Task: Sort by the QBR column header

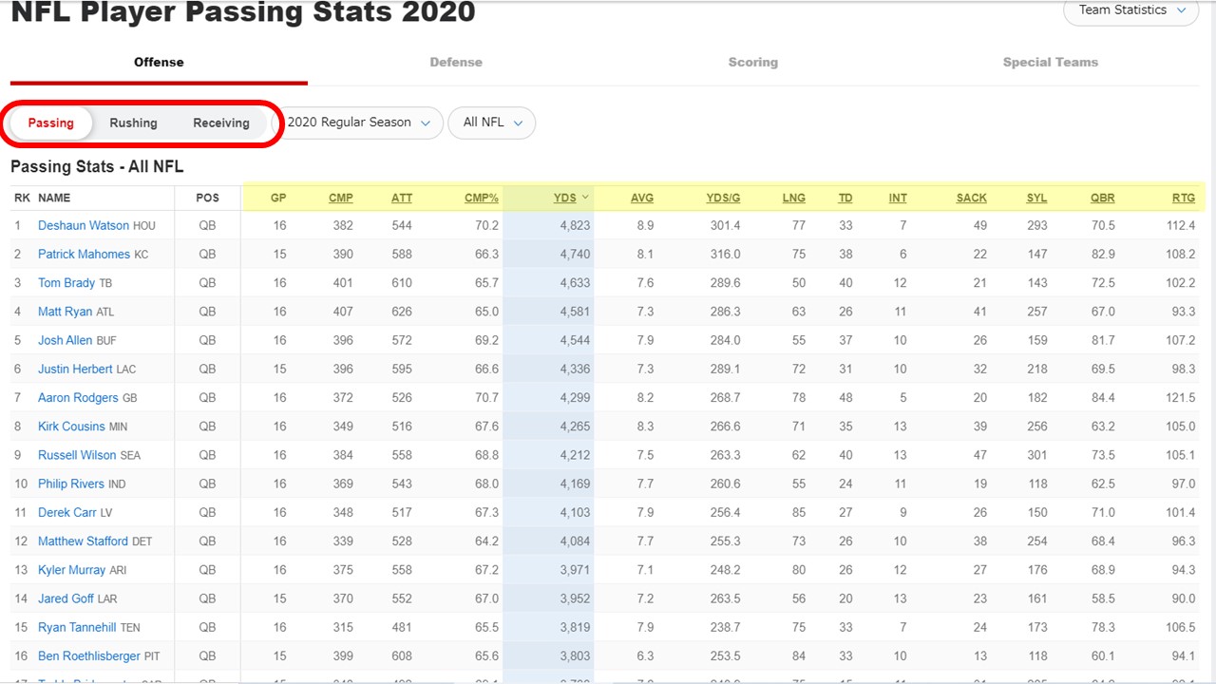Action: coord(1102,198)
